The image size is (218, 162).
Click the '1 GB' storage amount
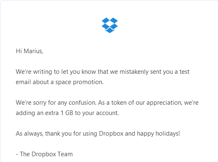(x=67, y=113)
